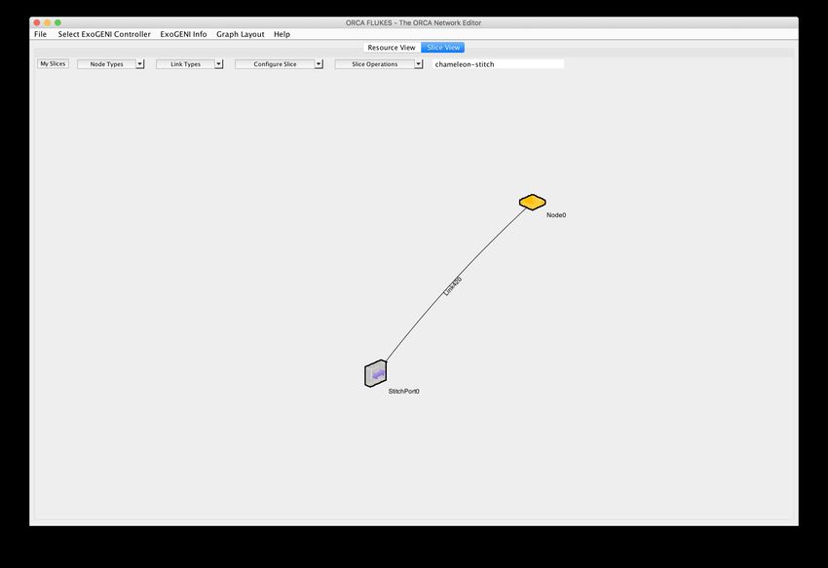Viewport: 828px width, 568px height.
Task: Click the StitchPort0 label text
Action: tap(403, 392)
